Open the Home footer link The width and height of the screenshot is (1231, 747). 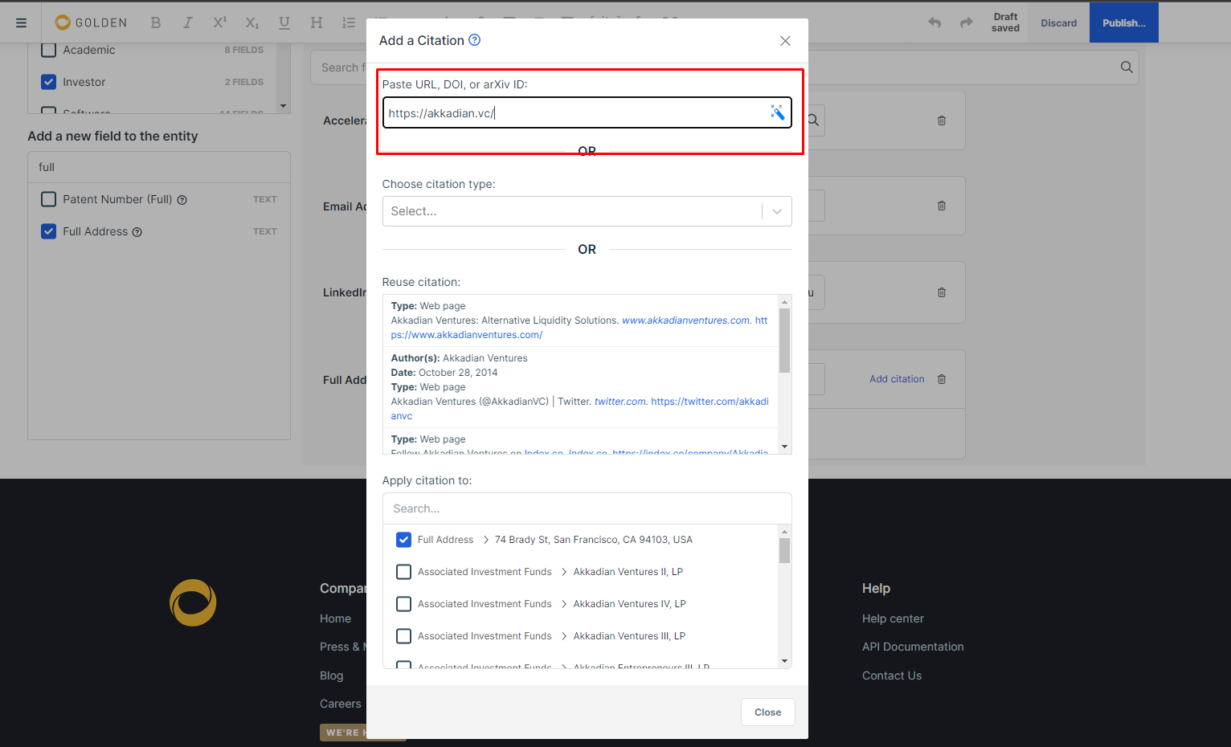(335, 618)
